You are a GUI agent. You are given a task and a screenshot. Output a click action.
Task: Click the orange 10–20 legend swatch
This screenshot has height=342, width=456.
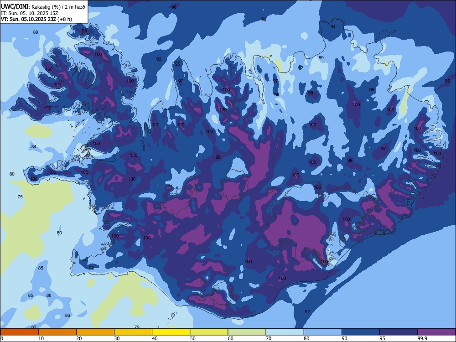click(x=57, y=332)
